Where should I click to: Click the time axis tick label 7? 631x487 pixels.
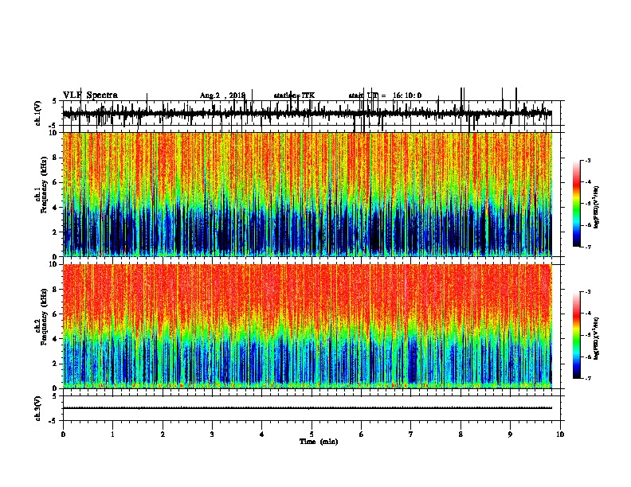pyautogui.click(x=411, y=434)
